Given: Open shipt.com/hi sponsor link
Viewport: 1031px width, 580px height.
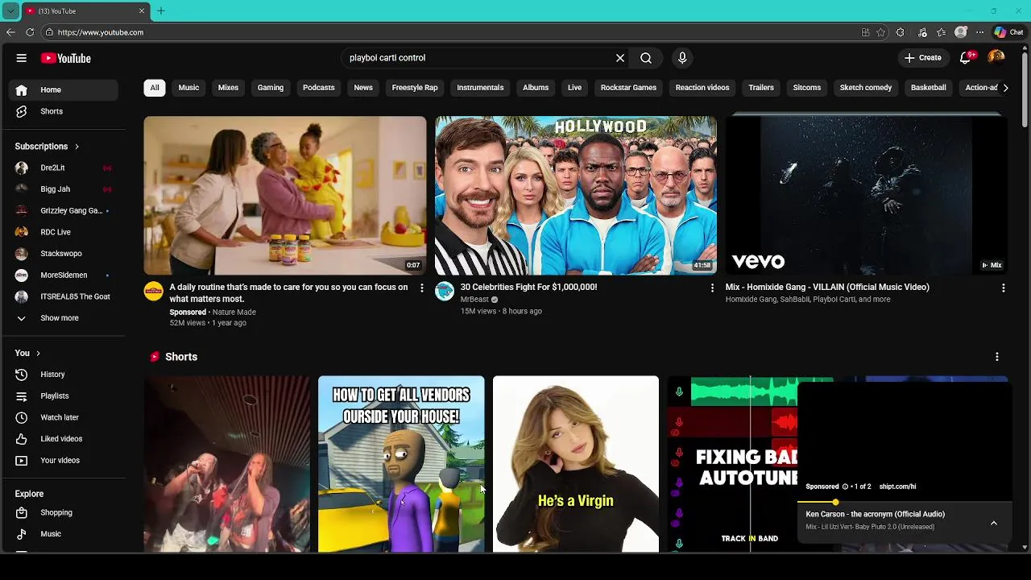Looking at the screenshot, I should tap(897, 487).
